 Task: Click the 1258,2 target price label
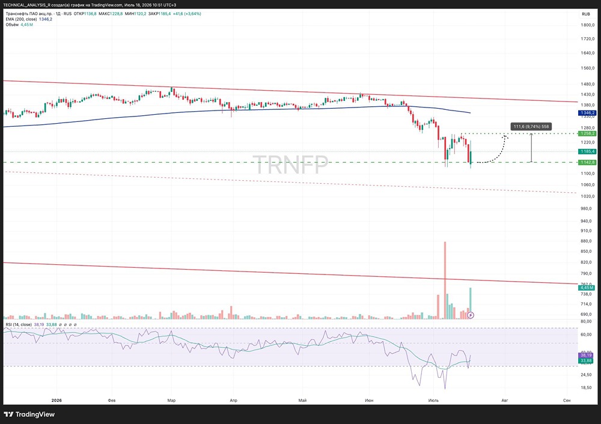(x=587, y=134)
